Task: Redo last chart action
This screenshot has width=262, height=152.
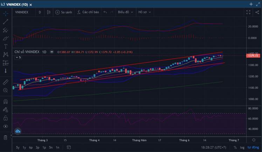Action: click(x=111, y=12)
